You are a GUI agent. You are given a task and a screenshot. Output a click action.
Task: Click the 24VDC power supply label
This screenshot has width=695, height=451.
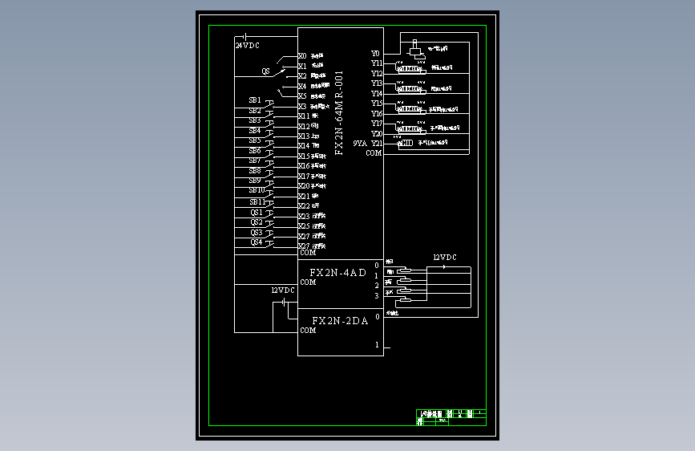click(x=248, y=46)
